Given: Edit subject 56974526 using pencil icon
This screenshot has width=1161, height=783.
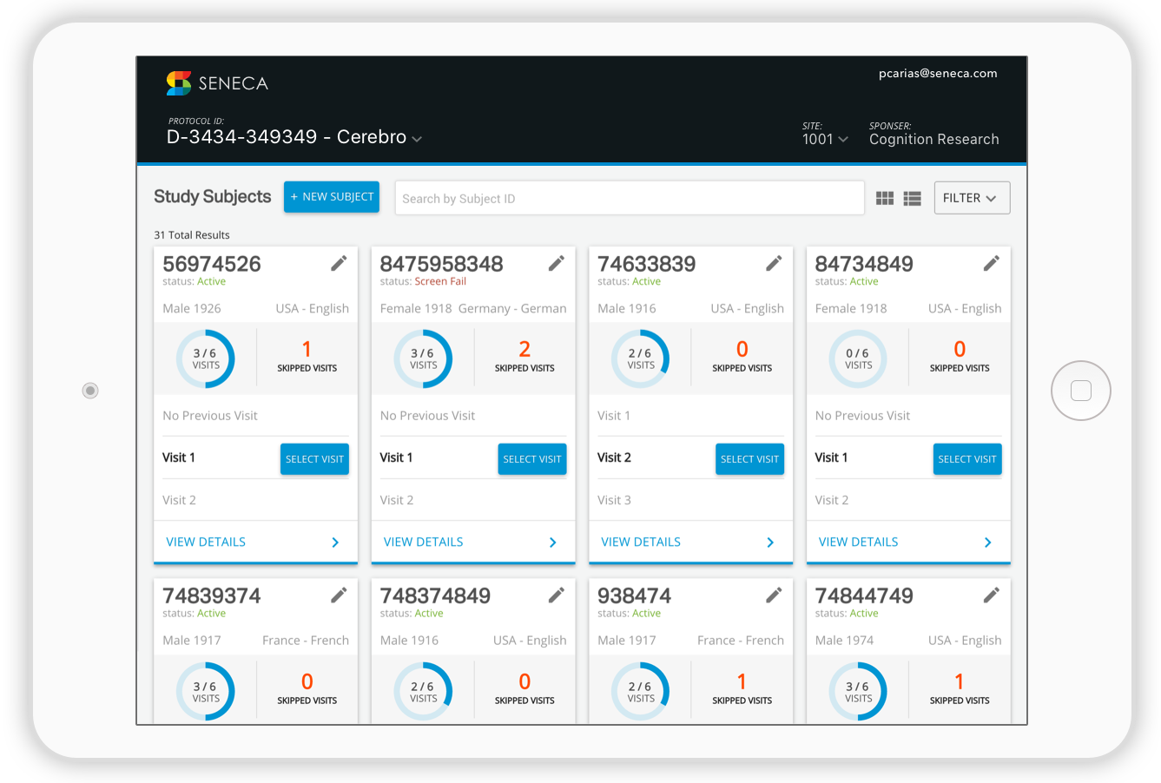Looking at the screenshot, I should click(x=339, y=263).
